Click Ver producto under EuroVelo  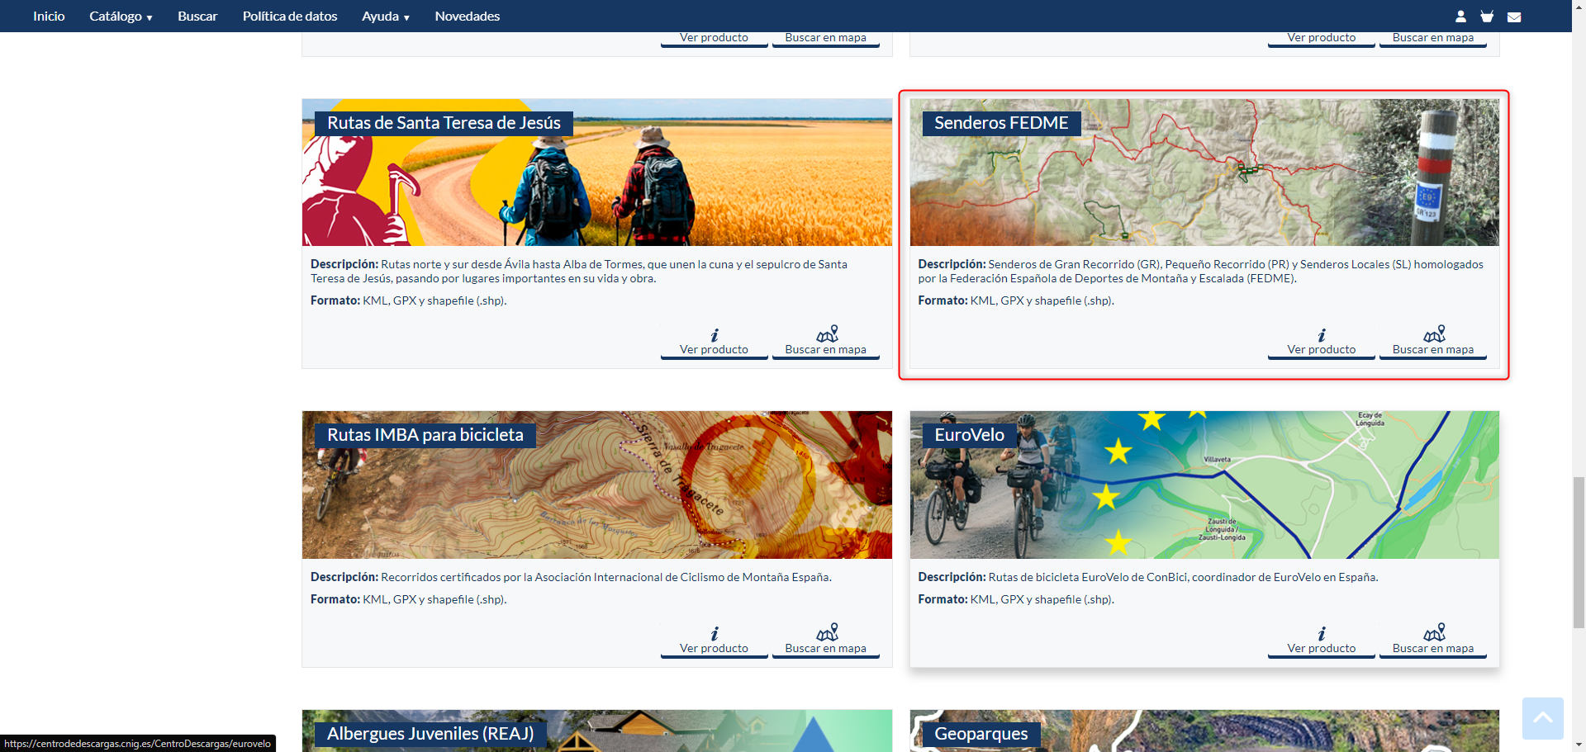tap(1321, 648)
